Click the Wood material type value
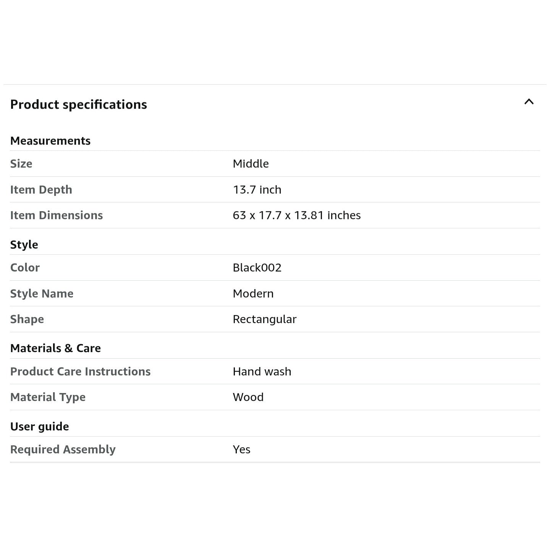Screen dimensions: 550x550 248,397
